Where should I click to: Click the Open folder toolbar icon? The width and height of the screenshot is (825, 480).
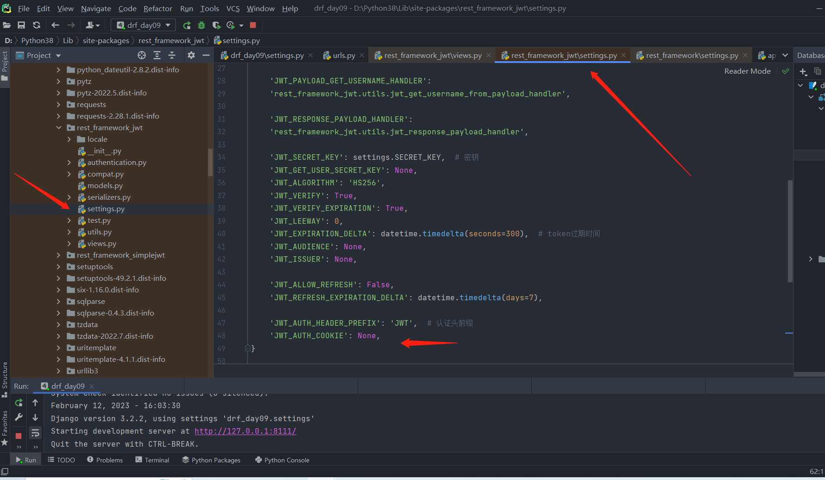6,25
